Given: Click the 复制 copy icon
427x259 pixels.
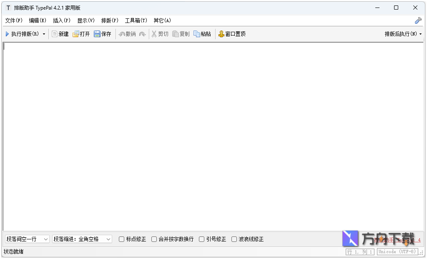Looking at the screenshot, I should 176,34.
